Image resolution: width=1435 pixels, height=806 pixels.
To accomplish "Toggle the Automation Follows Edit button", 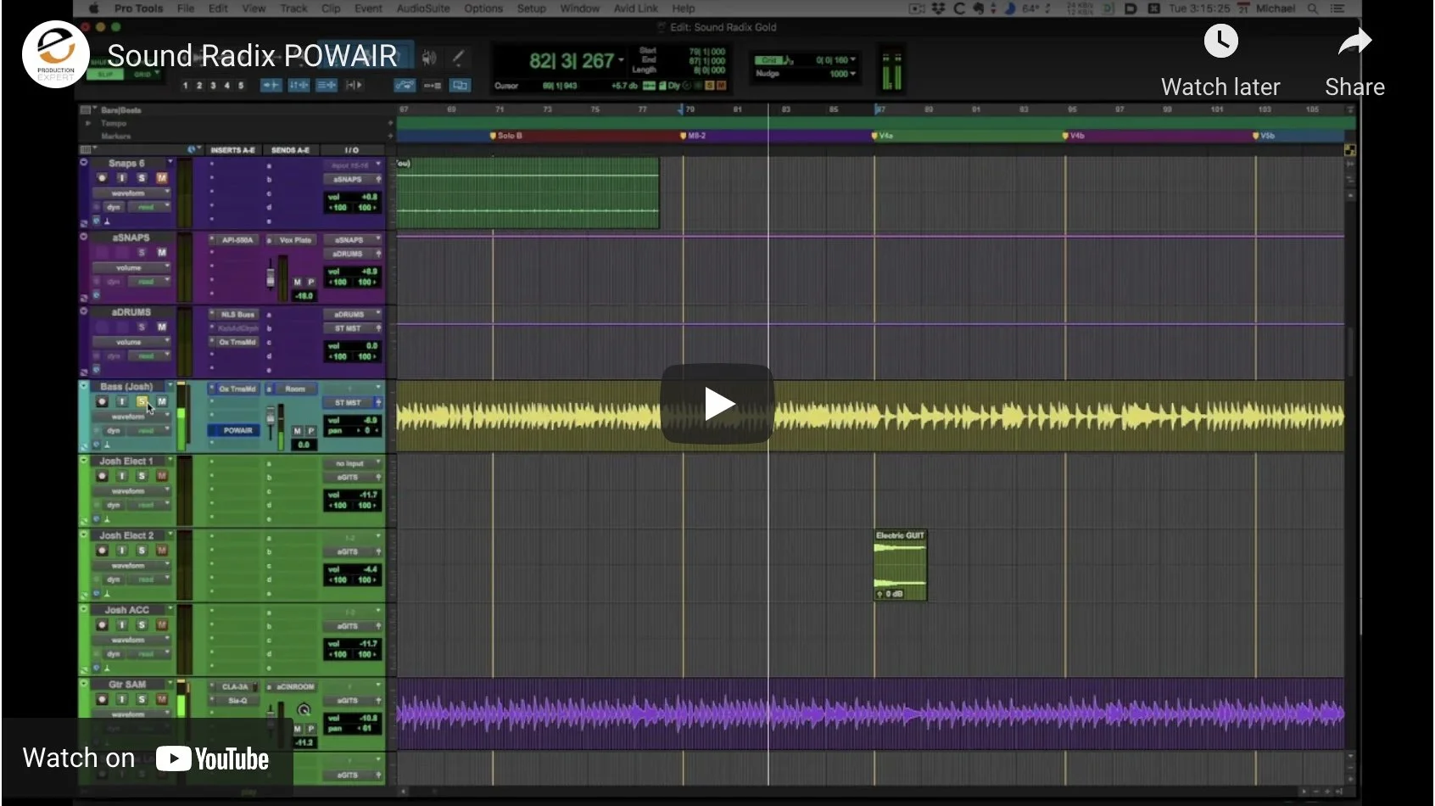I will [405, 86].
